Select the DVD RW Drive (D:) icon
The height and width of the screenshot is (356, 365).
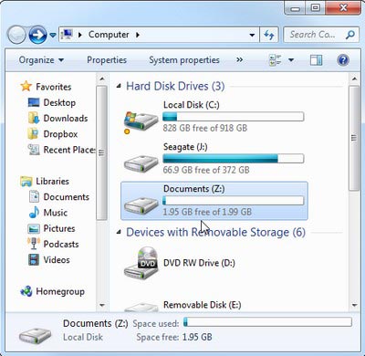click(x=141, y=263)
